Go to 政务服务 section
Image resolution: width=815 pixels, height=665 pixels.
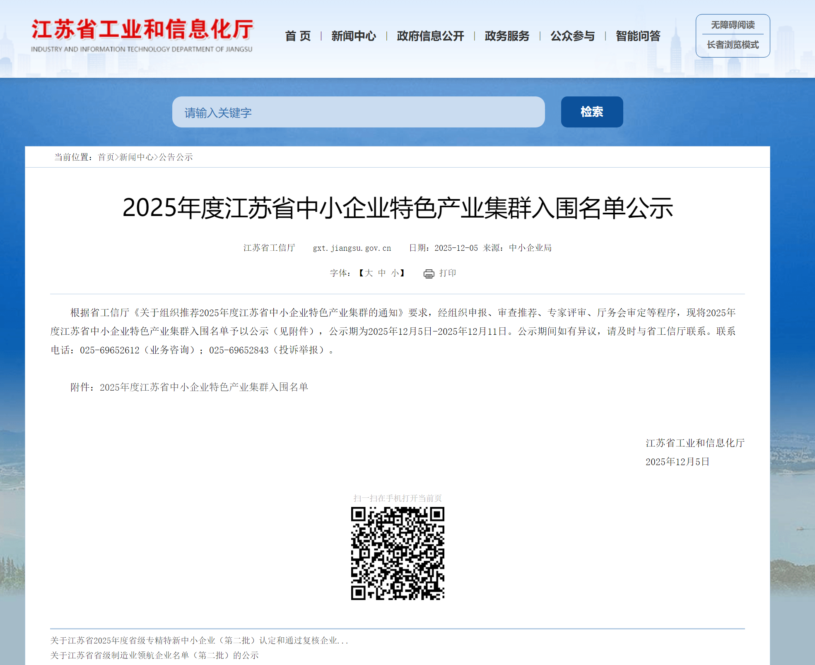[507, 36]
